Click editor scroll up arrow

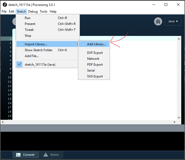(179, 39)
